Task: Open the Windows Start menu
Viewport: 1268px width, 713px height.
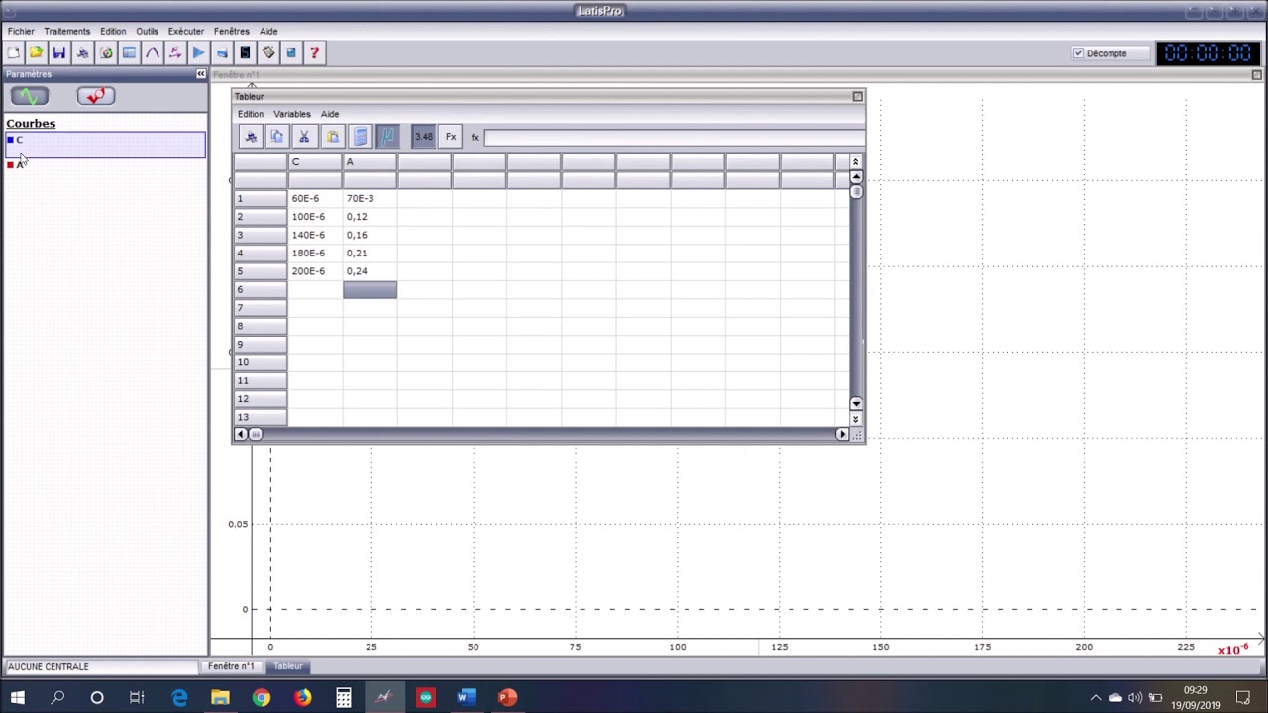Action: click(x=17, y=697)
